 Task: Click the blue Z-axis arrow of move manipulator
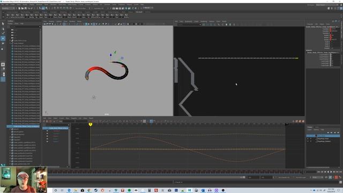(x=111, y=55)
